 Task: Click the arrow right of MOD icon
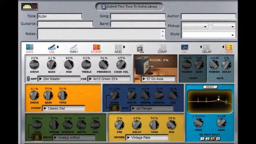coord(124,47)
